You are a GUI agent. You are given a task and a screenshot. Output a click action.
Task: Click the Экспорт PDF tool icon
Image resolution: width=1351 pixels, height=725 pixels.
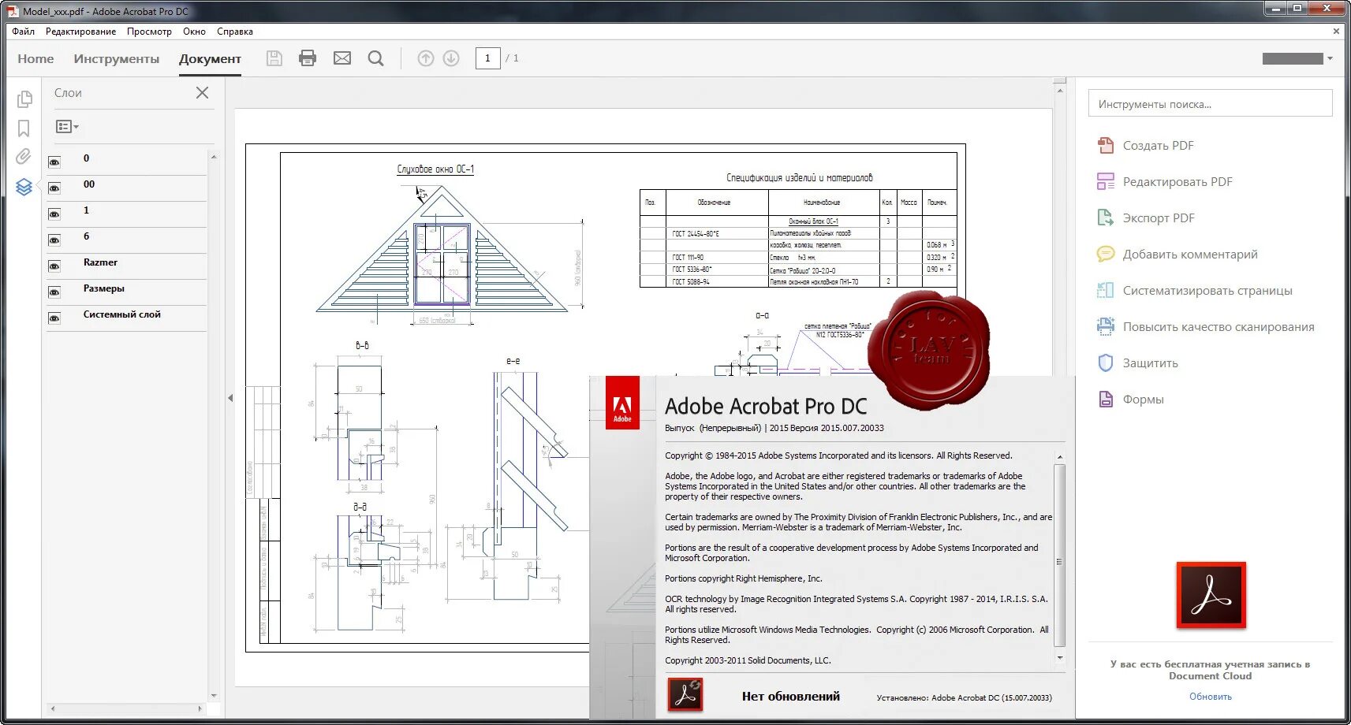[x=1106, y=217]
